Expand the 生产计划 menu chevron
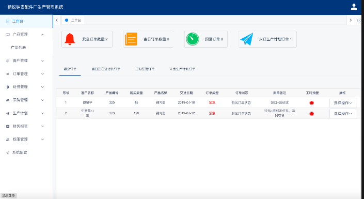The width and height of the screenshot is (364, 199). point(42,113)
